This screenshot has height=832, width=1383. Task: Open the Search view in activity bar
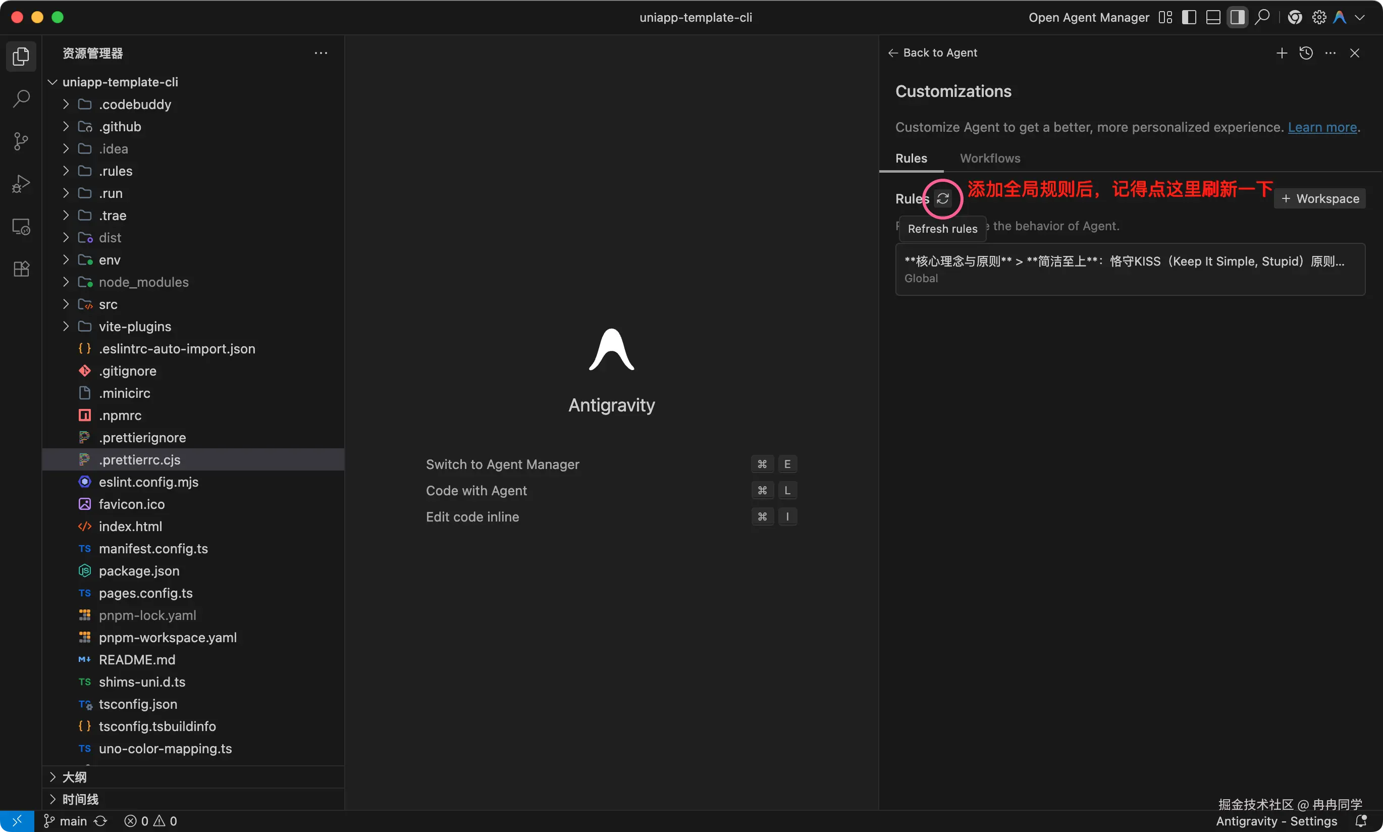[21, 98]
